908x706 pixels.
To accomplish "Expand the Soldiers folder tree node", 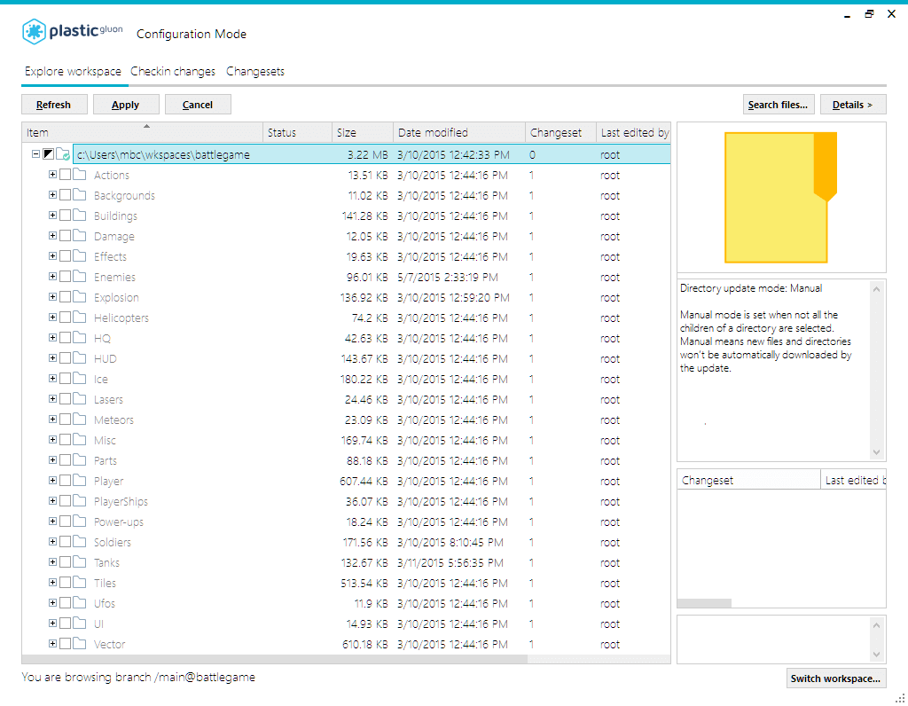I will [x=52, y=542].
